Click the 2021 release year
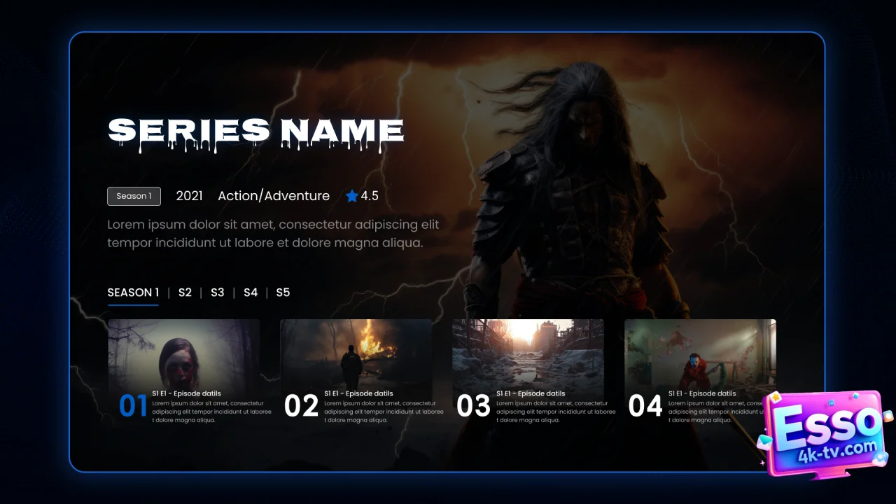This screenshot has width=896, height=504. [189, 196]
